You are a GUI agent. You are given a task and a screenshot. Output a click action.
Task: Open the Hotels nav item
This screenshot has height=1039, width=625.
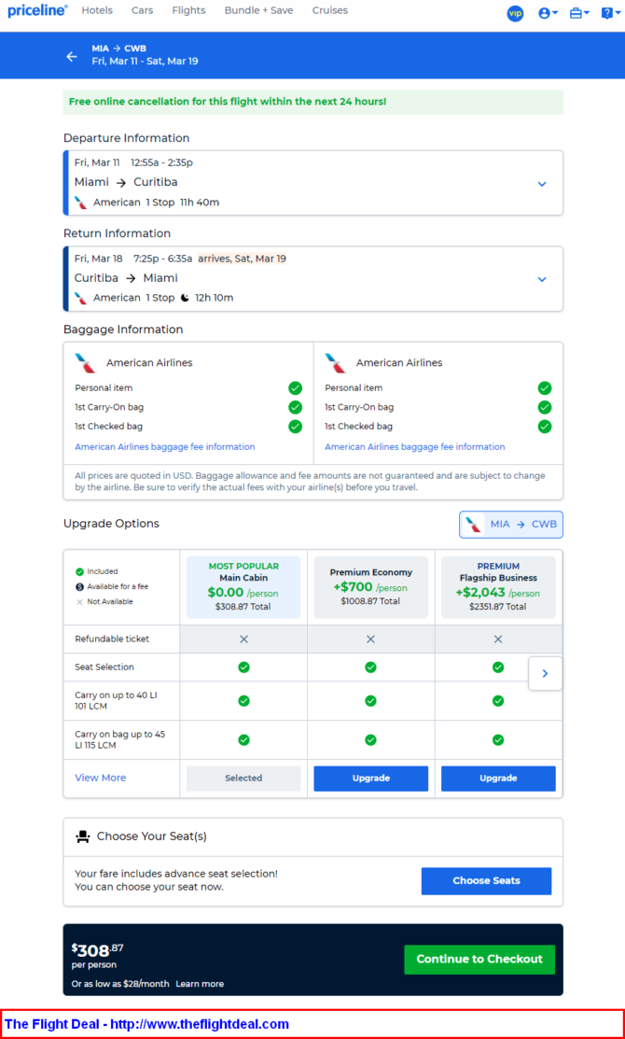point(97,10)
